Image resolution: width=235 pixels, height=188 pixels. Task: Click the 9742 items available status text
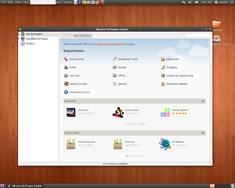click(x=115, y=164)
